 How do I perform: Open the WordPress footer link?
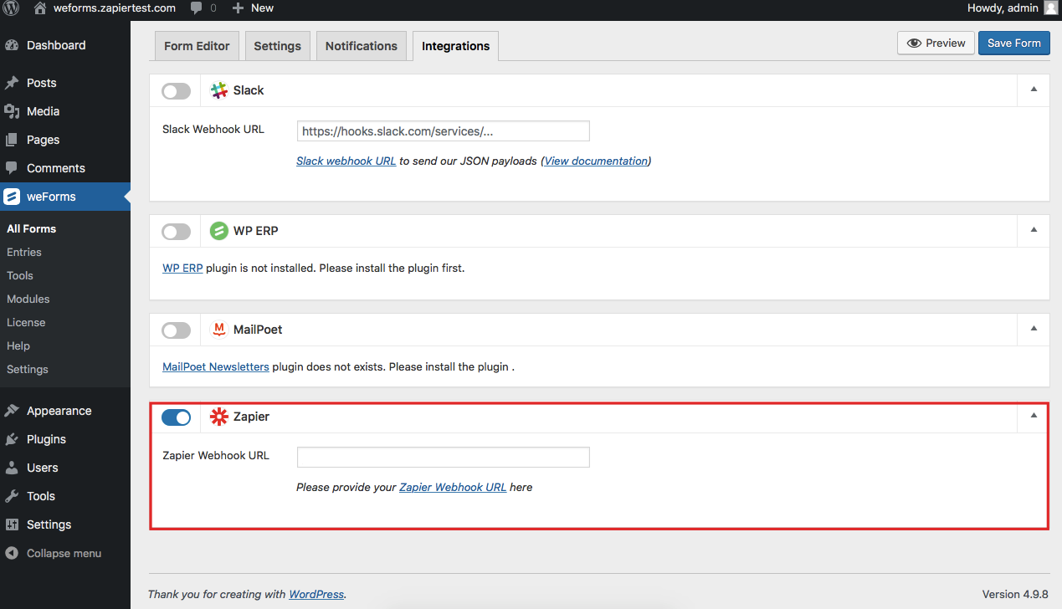pos(316,594)
